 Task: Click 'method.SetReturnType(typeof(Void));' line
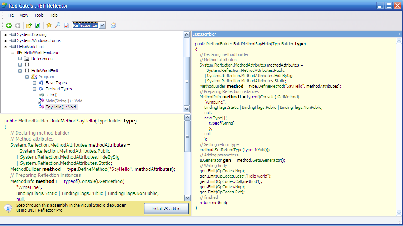click(234, 150)
